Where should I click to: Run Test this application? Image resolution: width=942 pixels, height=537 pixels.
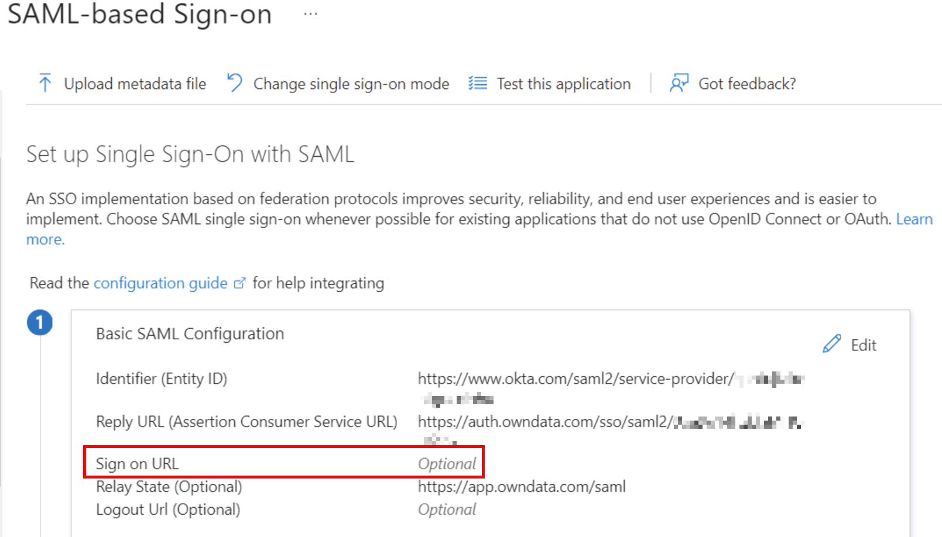(563, 83)
